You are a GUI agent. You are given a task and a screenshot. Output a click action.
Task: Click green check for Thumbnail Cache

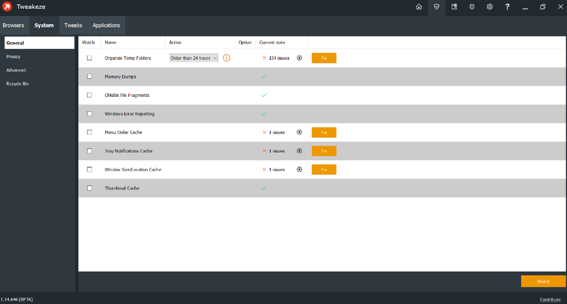[x=264, y=188]
